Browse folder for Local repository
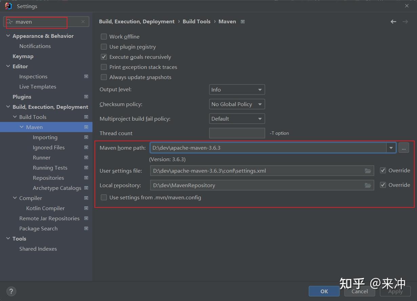The image size is (417, 301). pyautogui.click(x=368, y=185)
